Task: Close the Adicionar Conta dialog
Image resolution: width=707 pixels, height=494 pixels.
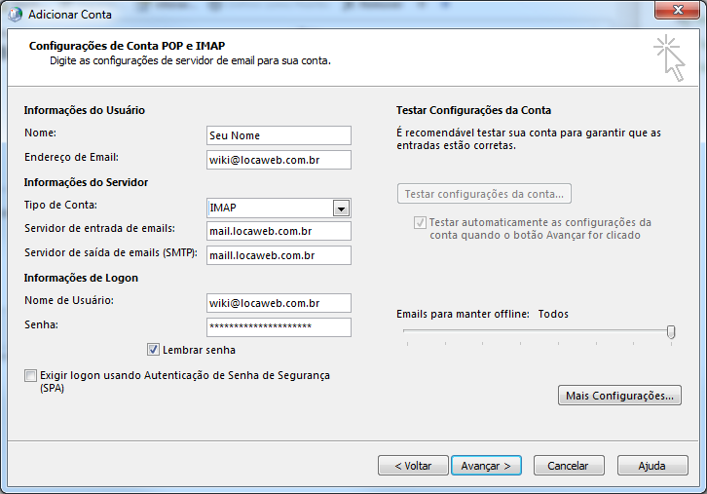Action: coord(677,10)
